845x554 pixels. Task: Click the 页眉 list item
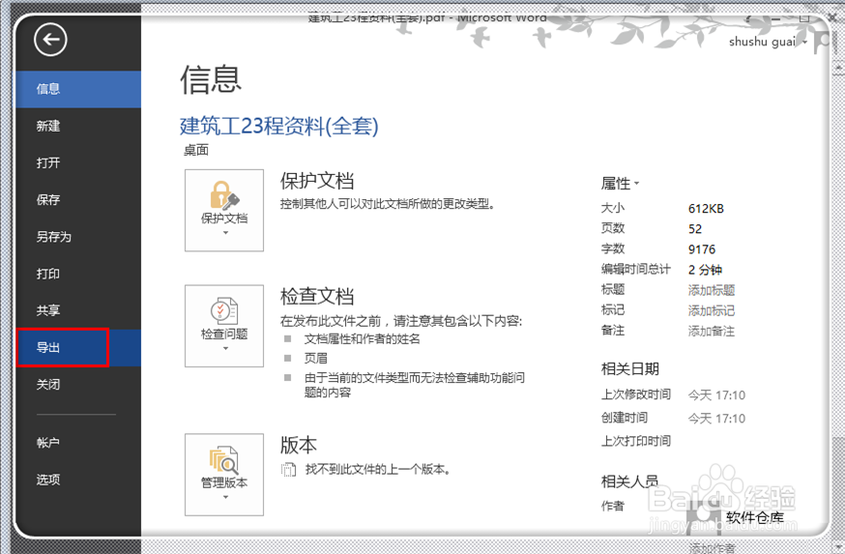point(316,359)
